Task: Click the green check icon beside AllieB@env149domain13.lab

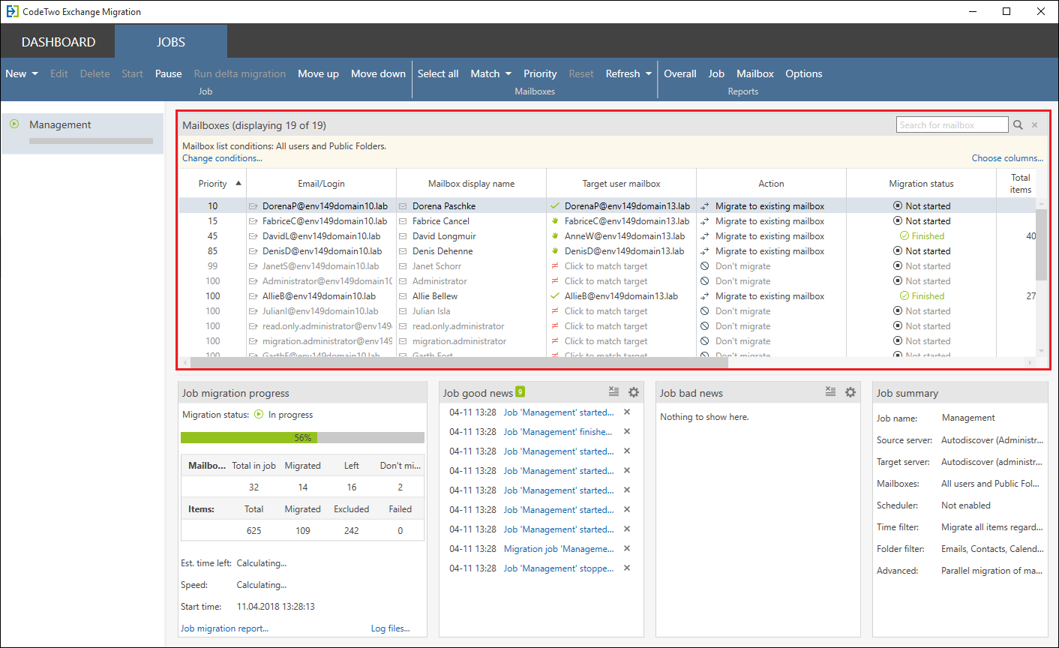Action: pos(555,296)
